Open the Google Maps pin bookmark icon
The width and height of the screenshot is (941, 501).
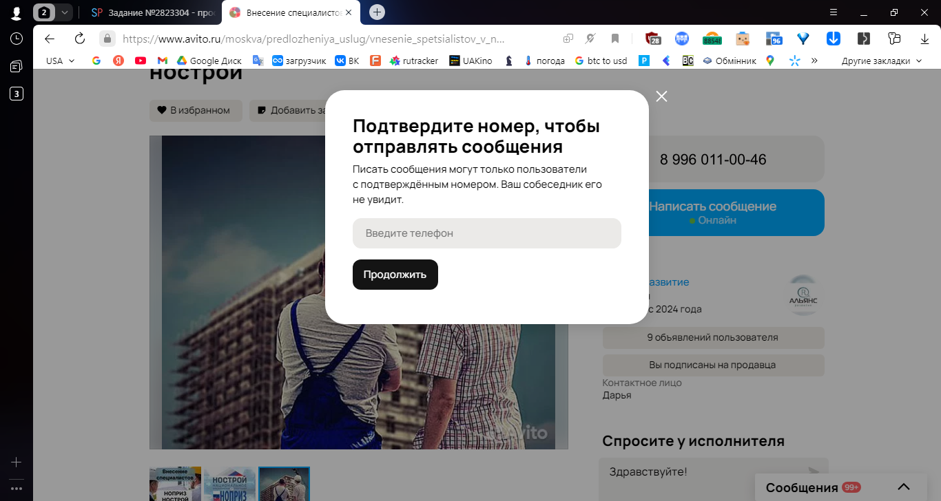[770, 61]
